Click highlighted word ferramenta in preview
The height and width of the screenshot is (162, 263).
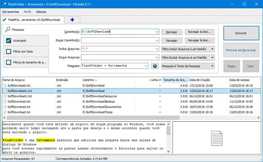[46, 140]
